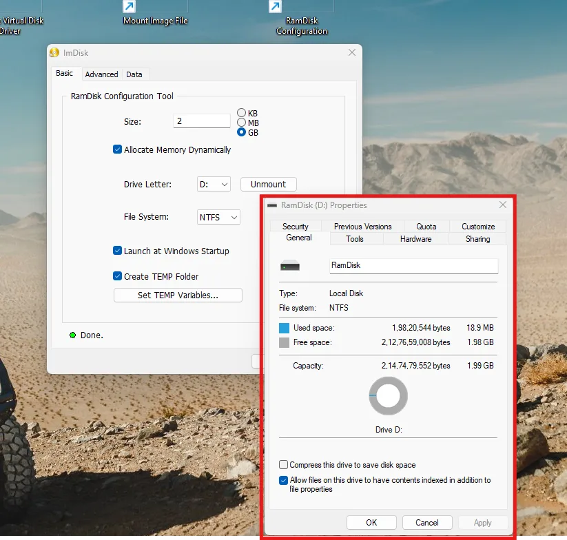
Task: Select the KB size unit
Action: pos(241,113)
